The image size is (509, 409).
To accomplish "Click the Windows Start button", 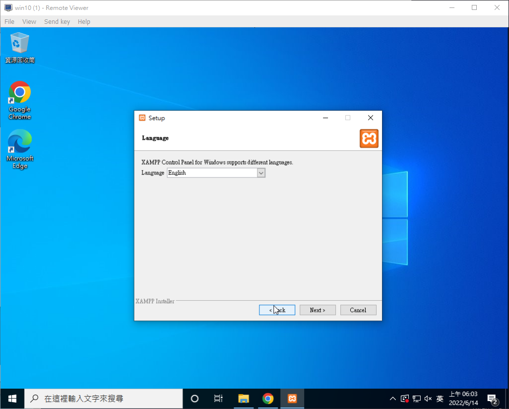I will click(12, 399).
